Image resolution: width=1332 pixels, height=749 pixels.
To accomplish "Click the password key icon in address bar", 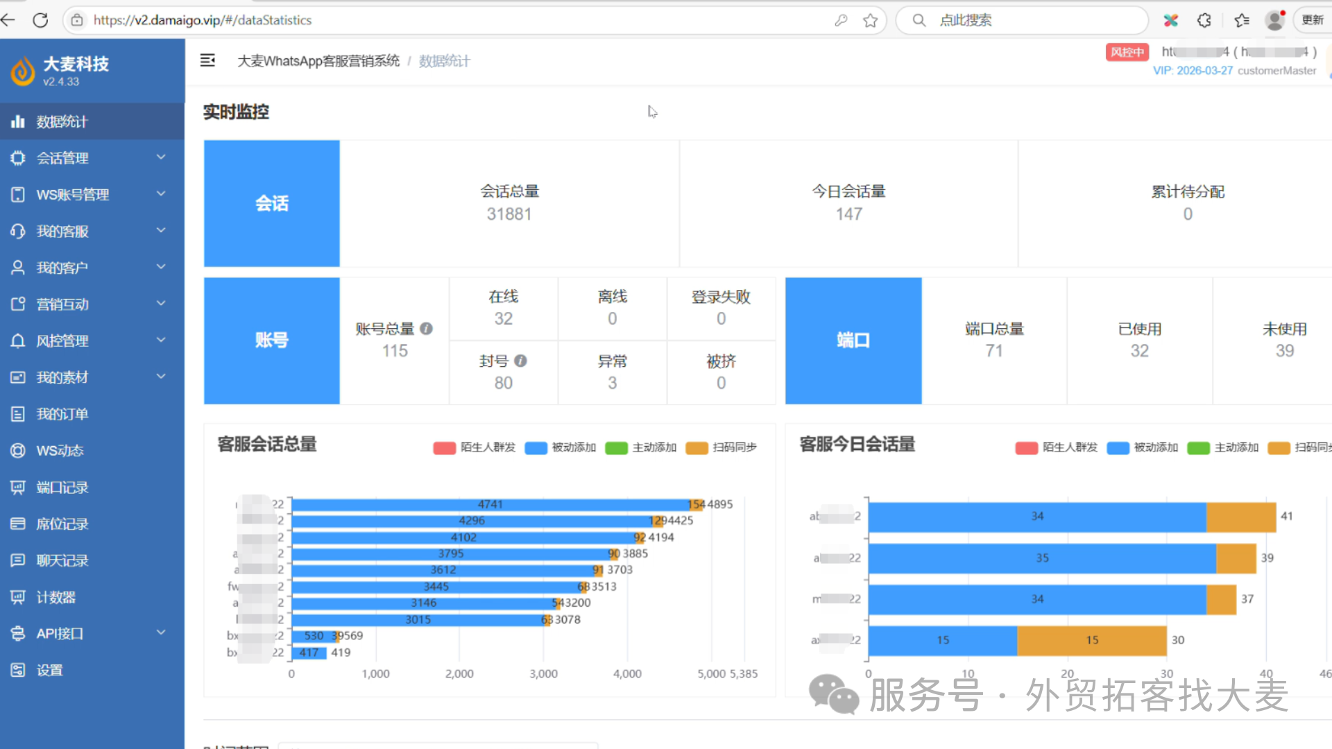I will tap(841, 20).
